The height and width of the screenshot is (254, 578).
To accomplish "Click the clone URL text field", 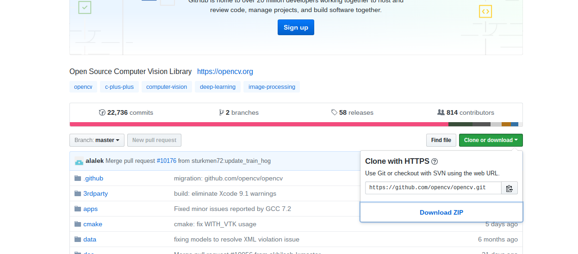I will 433,188.
